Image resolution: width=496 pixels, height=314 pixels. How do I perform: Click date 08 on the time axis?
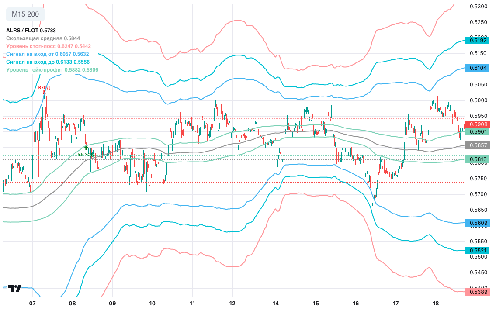[72, 304]
